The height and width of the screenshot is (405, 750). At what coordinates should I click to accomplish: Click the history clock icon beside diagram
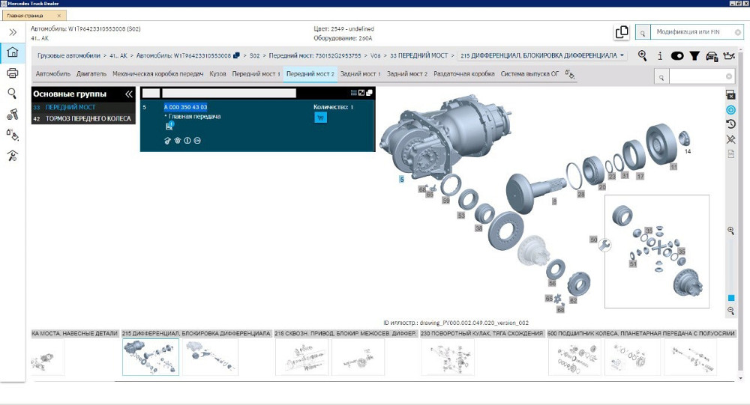pyautogui.click(x=730, y=124)
